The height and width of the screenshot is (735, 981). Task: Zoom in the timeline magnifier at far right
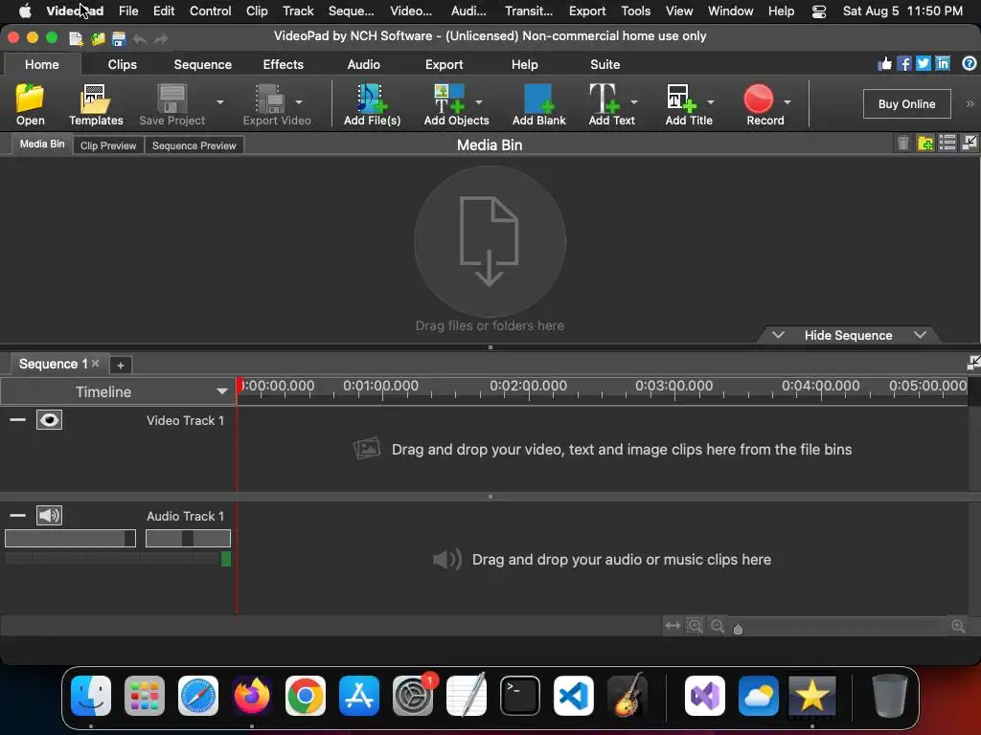pyautogui.click(x=958, y=626)
